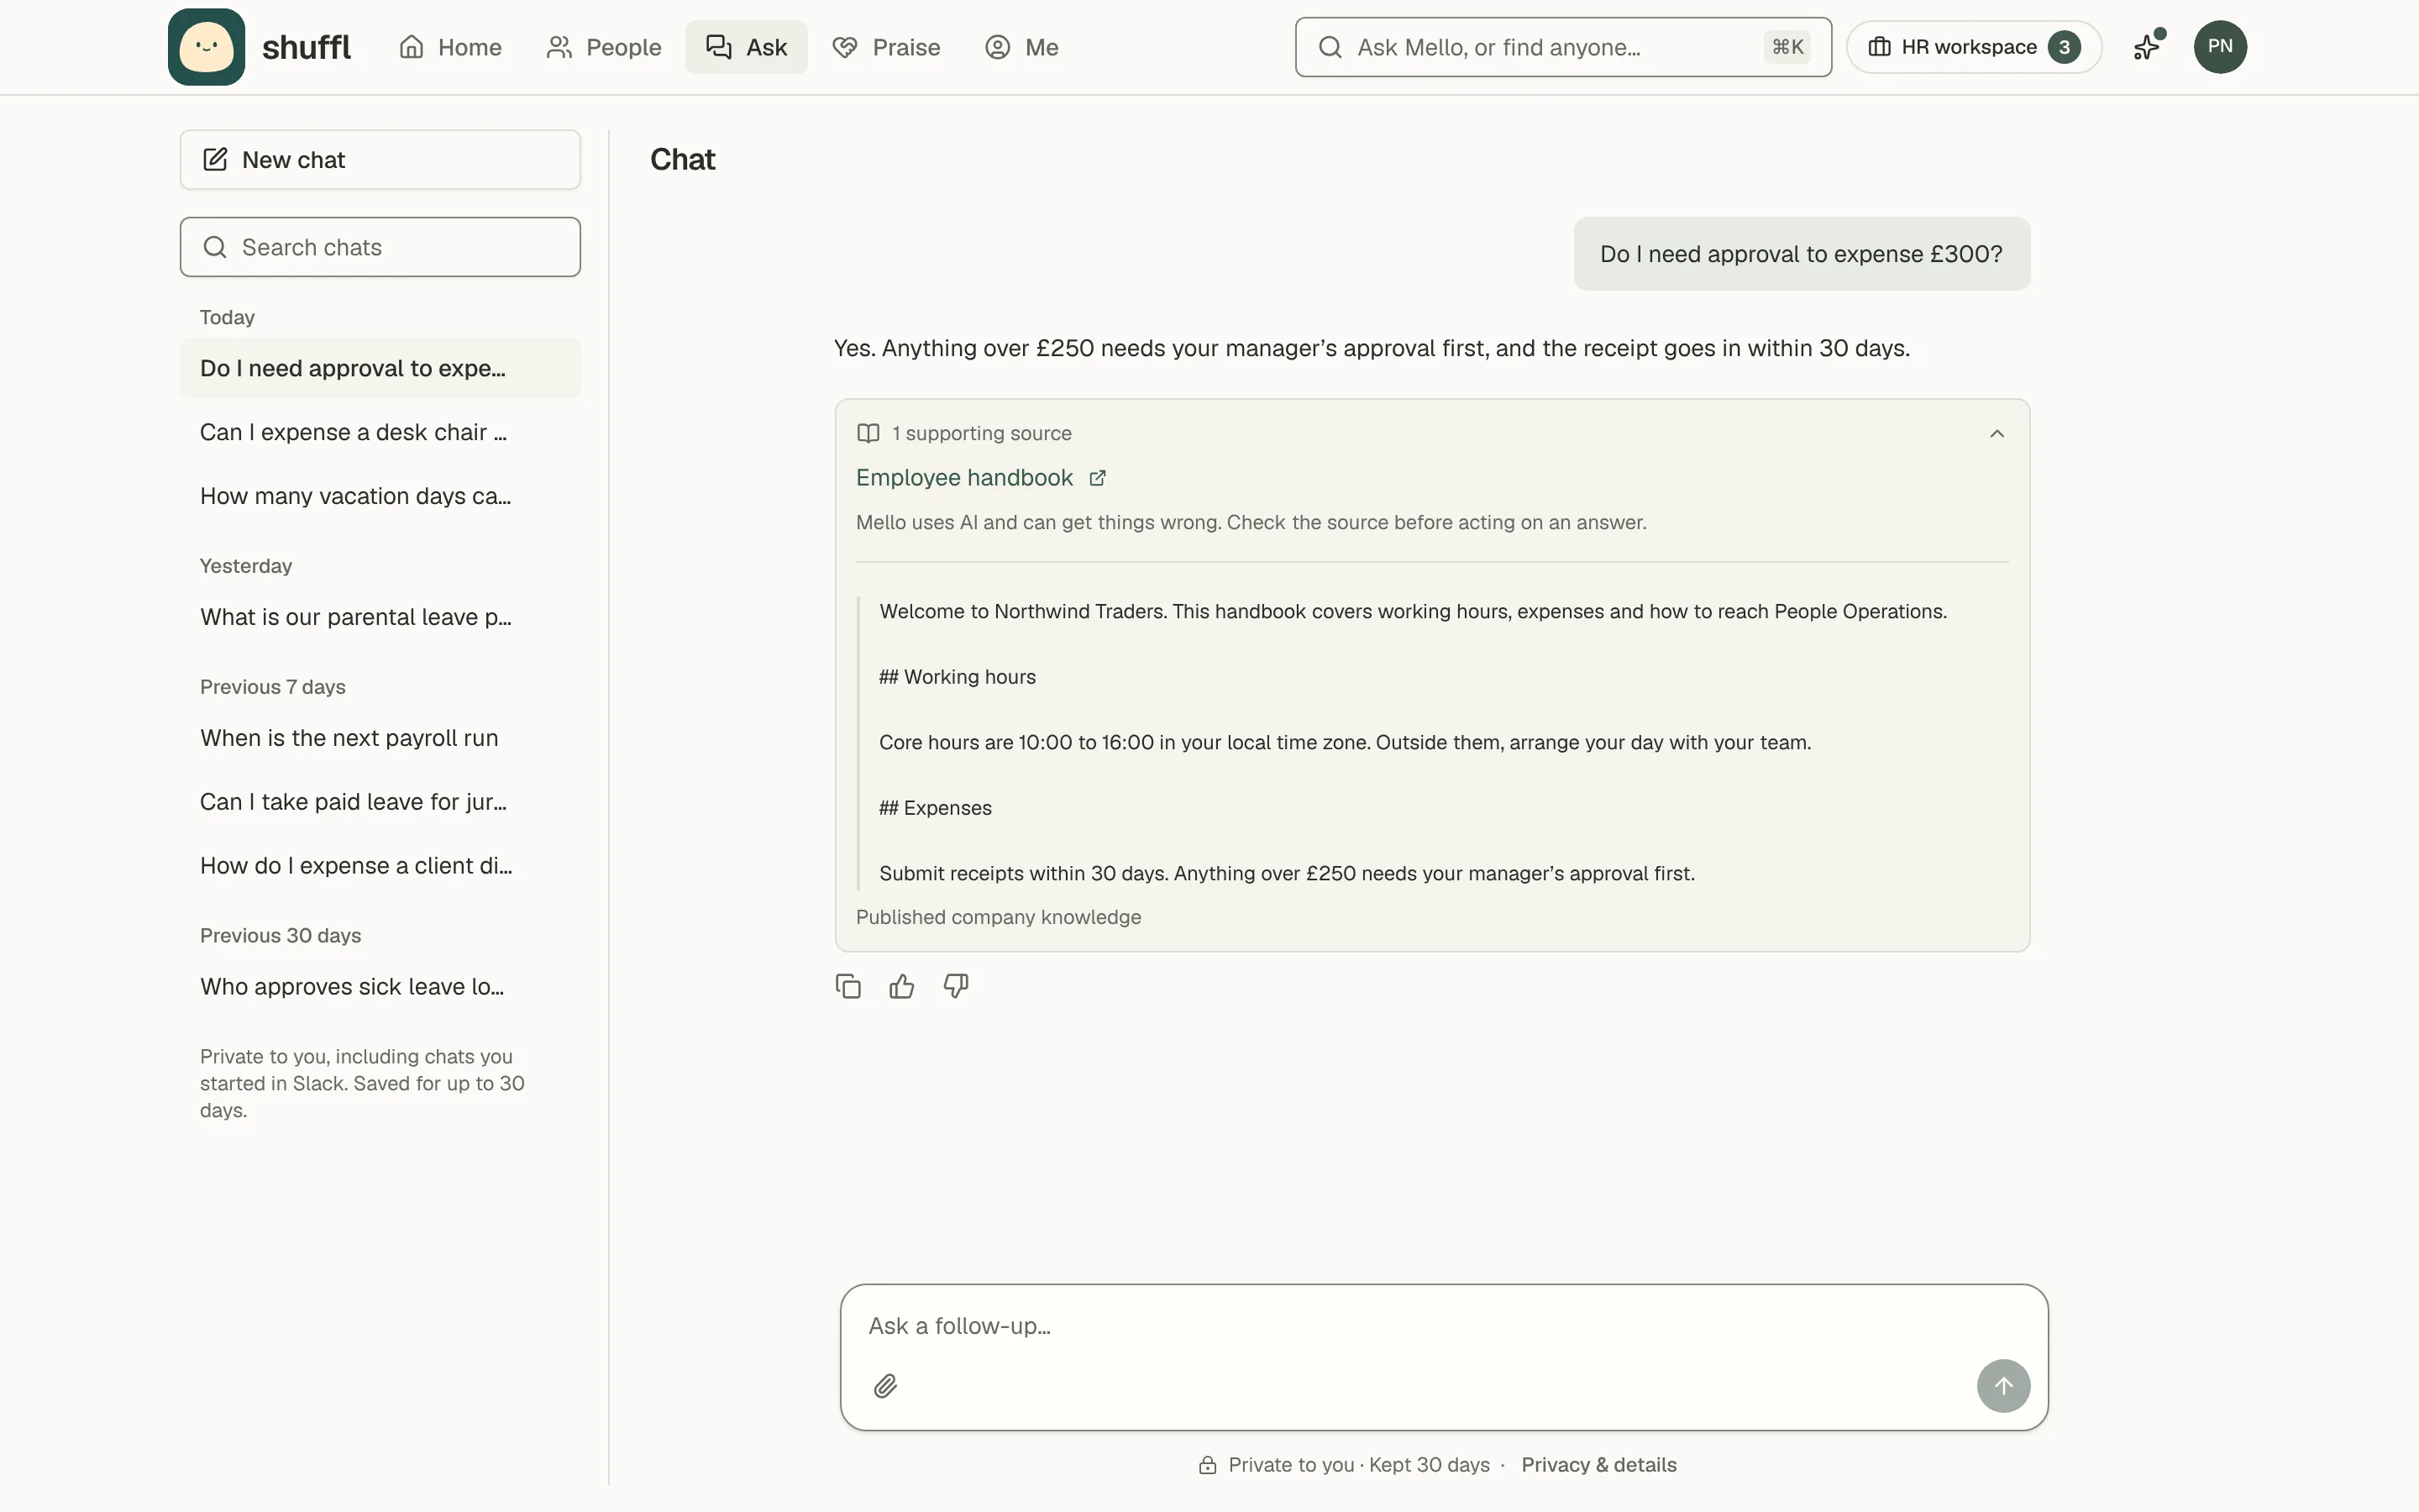
Task: Click the external link icon beside Employee handbook
Action: (x=1098, y=478)
